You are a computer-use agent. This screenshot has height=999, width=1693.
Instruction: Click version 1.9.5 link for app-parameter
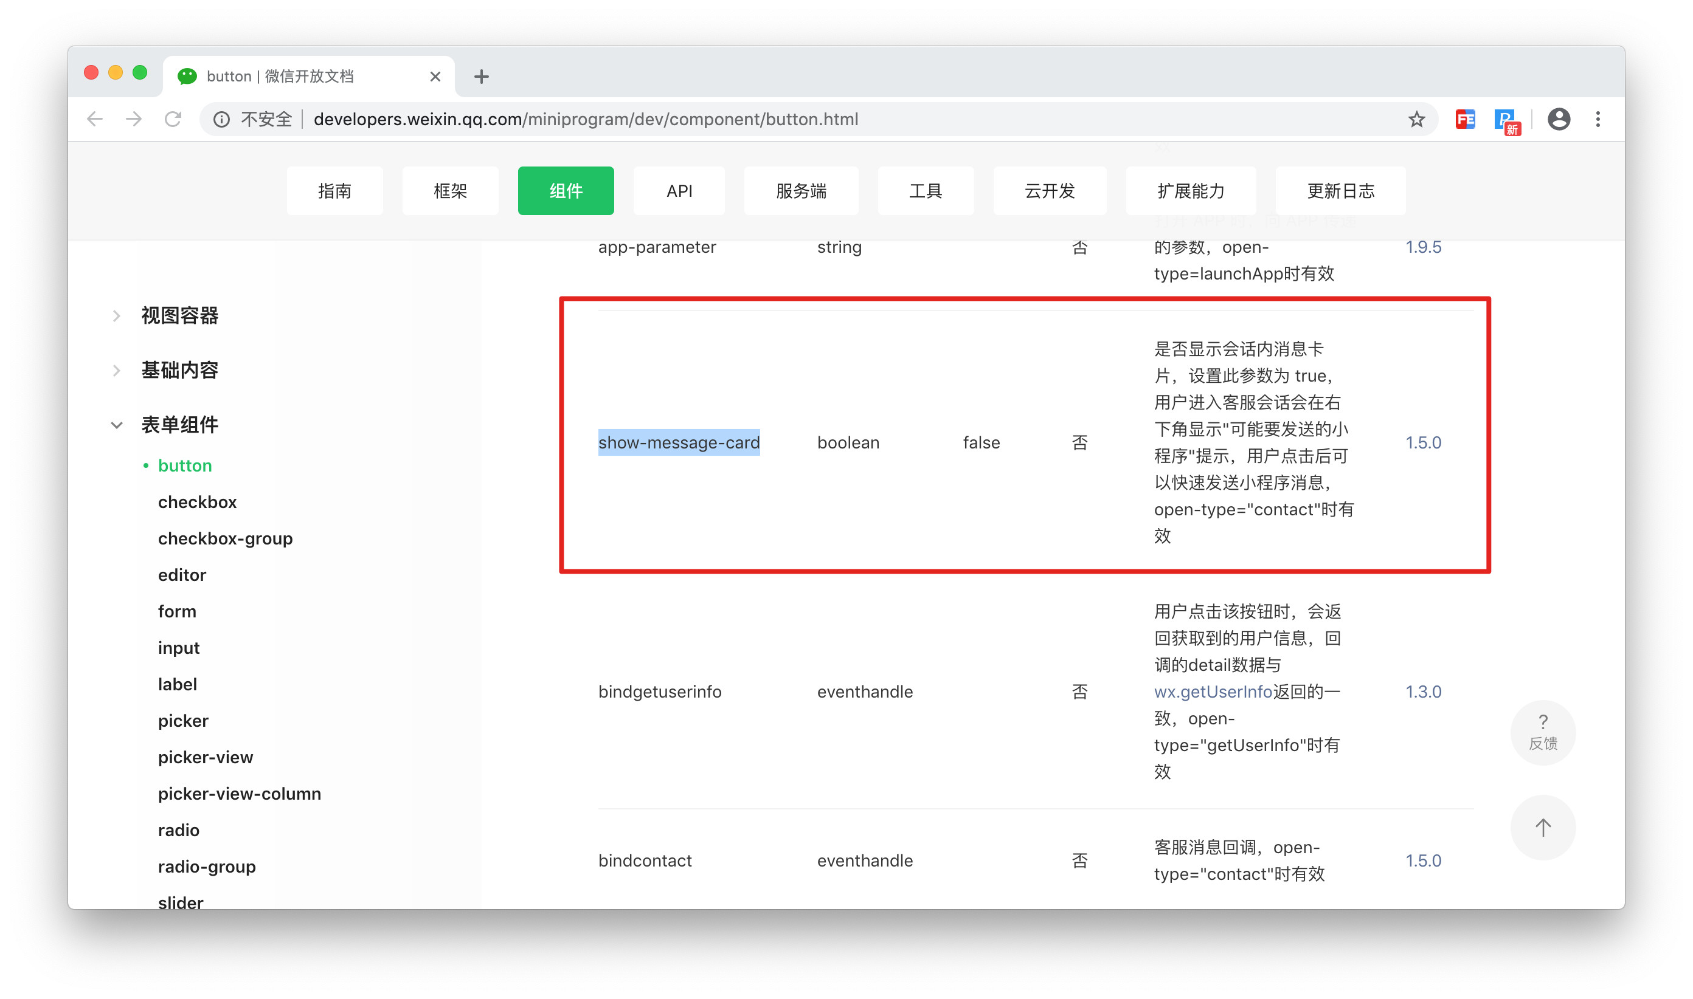(x=1423, y=247)
